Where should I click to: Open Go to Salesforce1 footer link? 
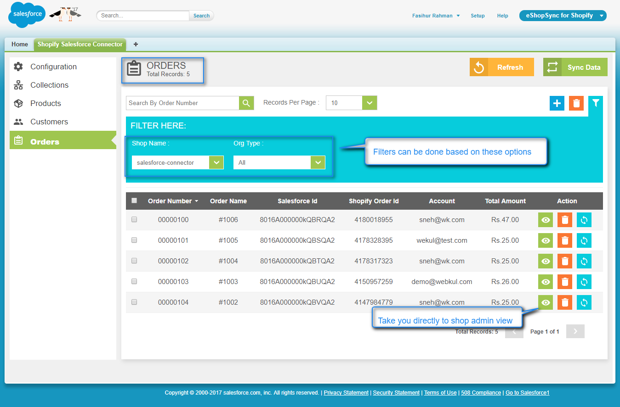click(x=527, y=393)
